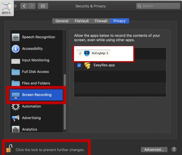Viewport: 182px width, 155px height.
Task: Open the Advanced… settings button
Action: [x=154, y=149]
